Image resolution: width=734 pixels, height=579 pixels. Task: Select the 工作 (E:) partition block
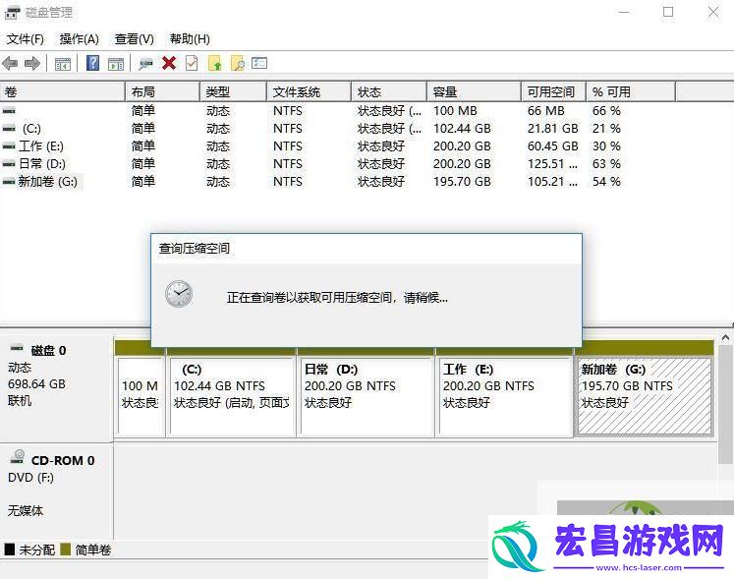point(506,396)
